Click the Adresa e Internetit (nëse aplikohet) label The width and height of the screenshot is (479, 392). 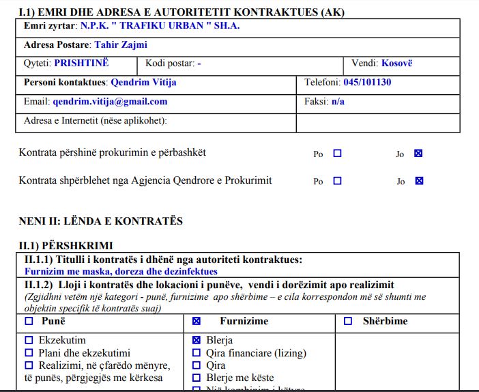tap(96, 120)
